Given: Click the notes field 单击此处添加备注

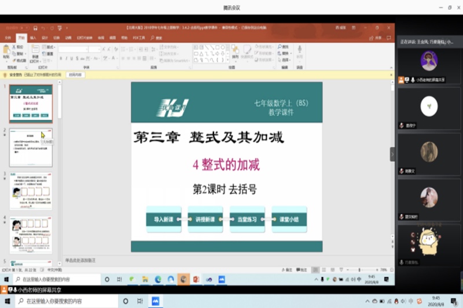Looking at the screenshot, I should [80, 260].
